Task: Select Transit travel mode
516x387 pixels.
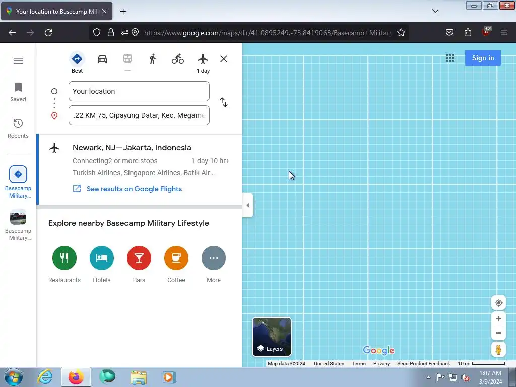Action: 127,59
